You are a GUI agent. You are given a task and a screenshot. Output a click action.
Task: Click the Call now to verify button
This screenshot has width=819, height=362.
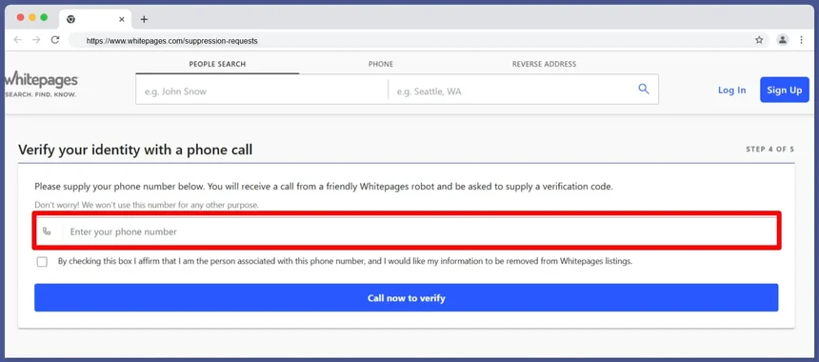407,298
